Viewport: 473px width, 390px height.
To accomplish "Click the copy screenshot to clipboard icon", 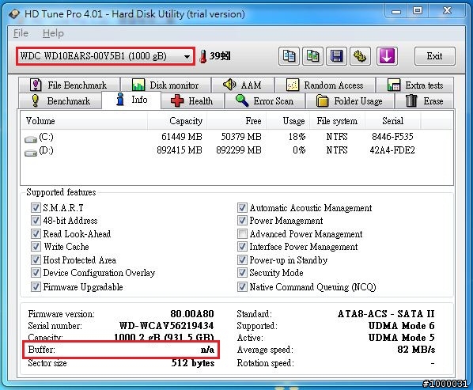I will (312, 56).
